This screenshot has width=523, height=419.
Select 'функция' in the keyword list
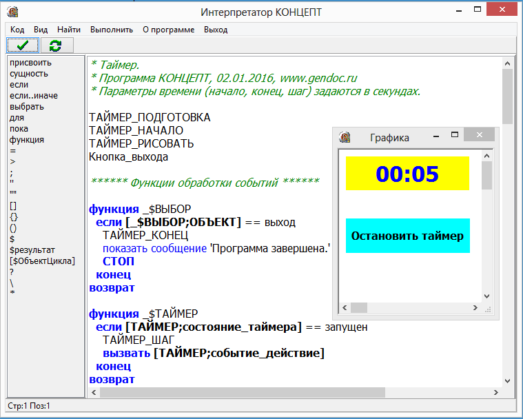tap(27, 140)
